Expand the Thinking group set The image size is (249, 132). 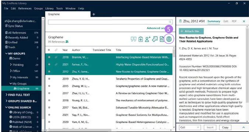click(x=11, y=65)
